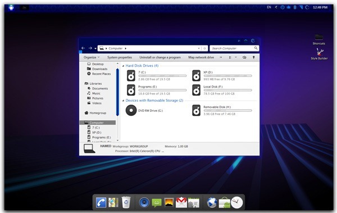Open the change view options dropdown arrow
The height and width of the screenshot is (213, 337).
point(236,57)
